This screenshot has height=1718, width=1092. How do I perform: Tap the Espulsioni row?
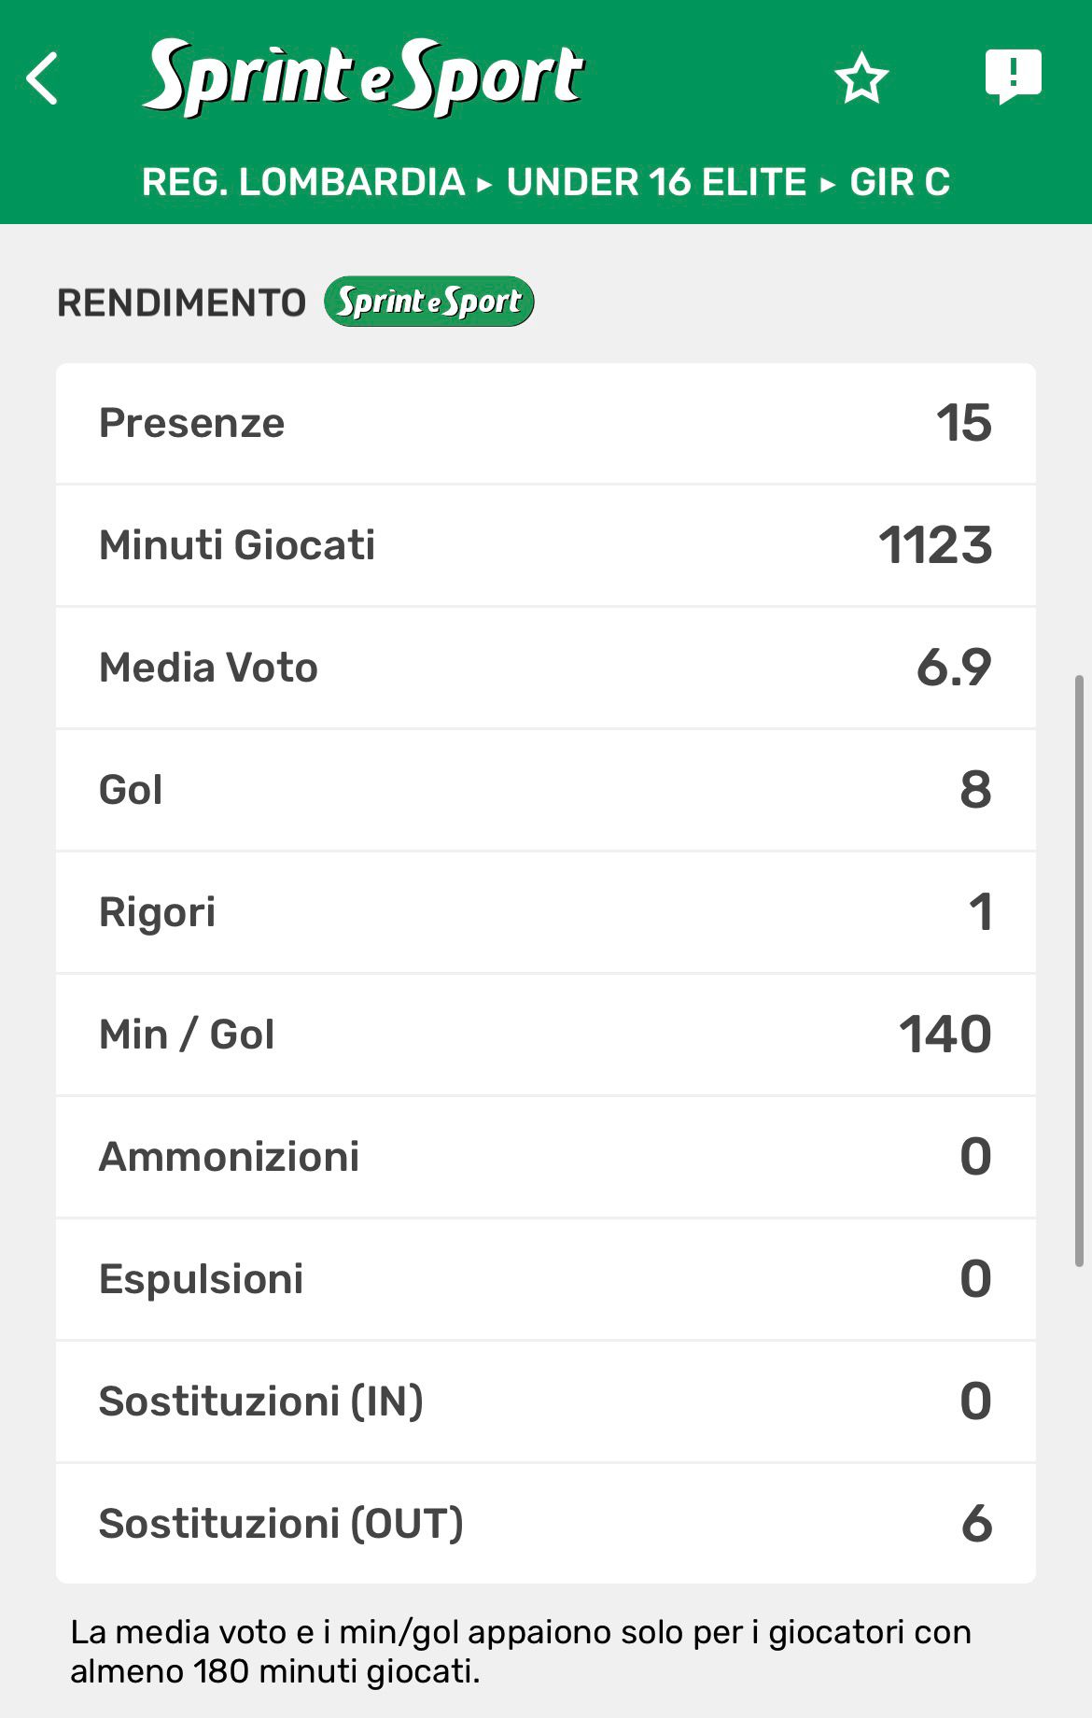click(546, 1279)
